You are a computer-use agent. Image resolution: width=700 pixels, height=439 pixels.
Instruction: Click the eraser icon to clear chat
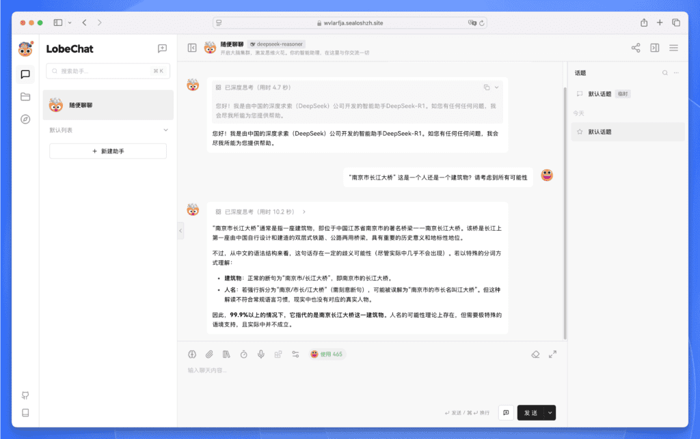coord(536,354)
